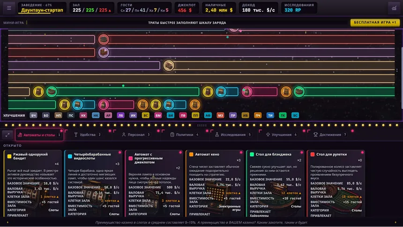Screen dimensions: 403x227
Task: Click cyan swatch on Четырёхбарабанные видеослоты
Action: tap(70, 156)
